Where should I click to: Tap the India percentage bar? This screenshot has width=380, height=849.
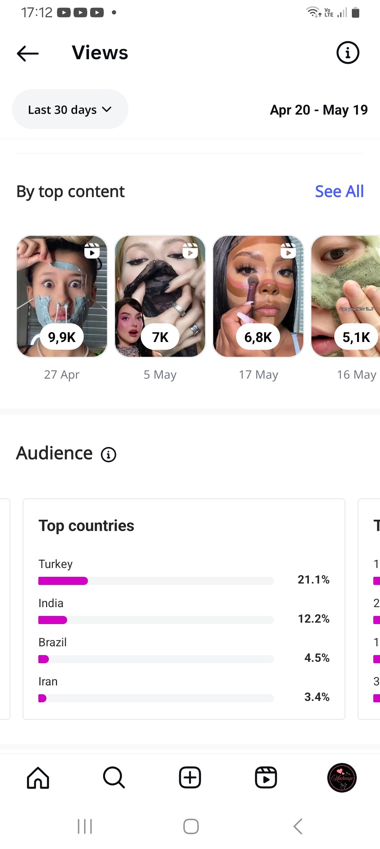pyautogui.click(x=156, y=620)
